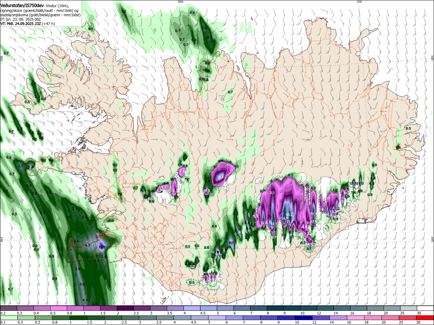The width and height of the screenshot is (434, 325).
Task: Click the forecast offset '(+47 h)'
Action: (x=49, y=24)
